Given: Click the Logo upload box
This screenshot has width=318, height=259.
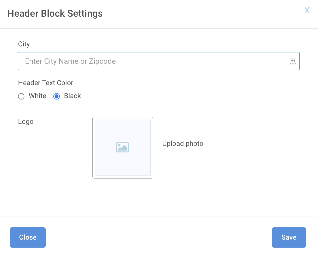Looking at the screenshot, I should coord(123,148).
